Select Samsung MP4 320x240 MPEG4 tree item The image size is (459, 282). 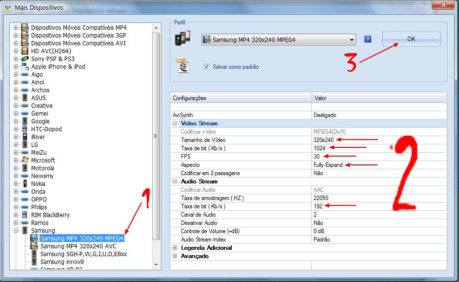pyautogui.click(x=82, y=239)
